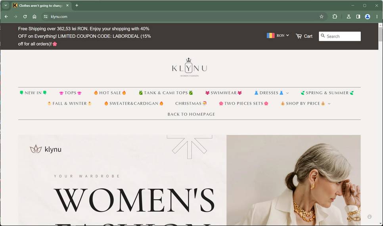Open the Chrome profile avatar

click(368, 17)
